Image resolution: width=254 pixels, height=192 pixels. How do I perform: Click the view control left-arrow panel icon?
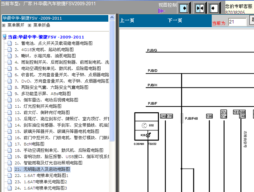pyautogui.click(x=214, y=8)
